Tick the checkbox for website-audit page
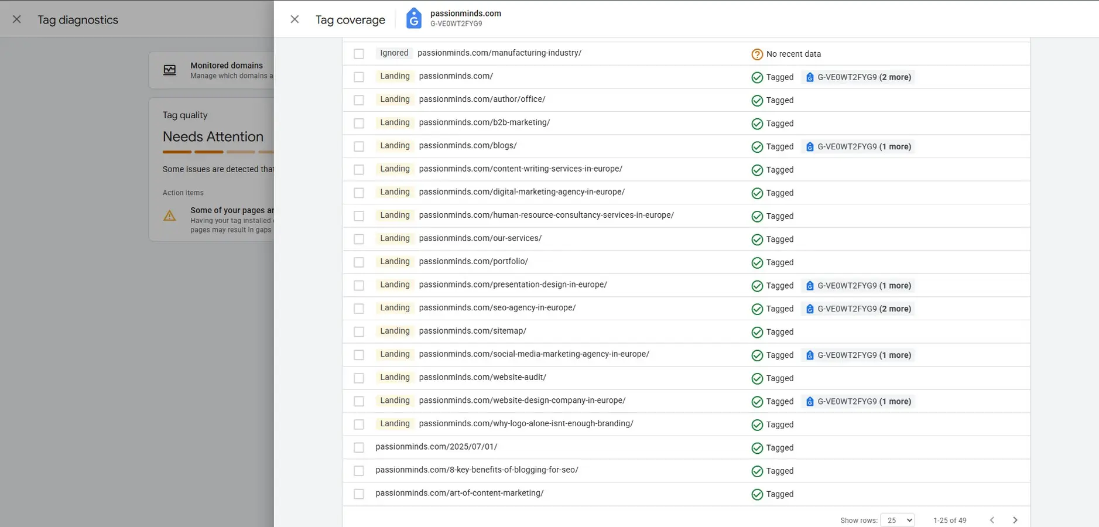1099x527 pixels. tap(359, 378)
